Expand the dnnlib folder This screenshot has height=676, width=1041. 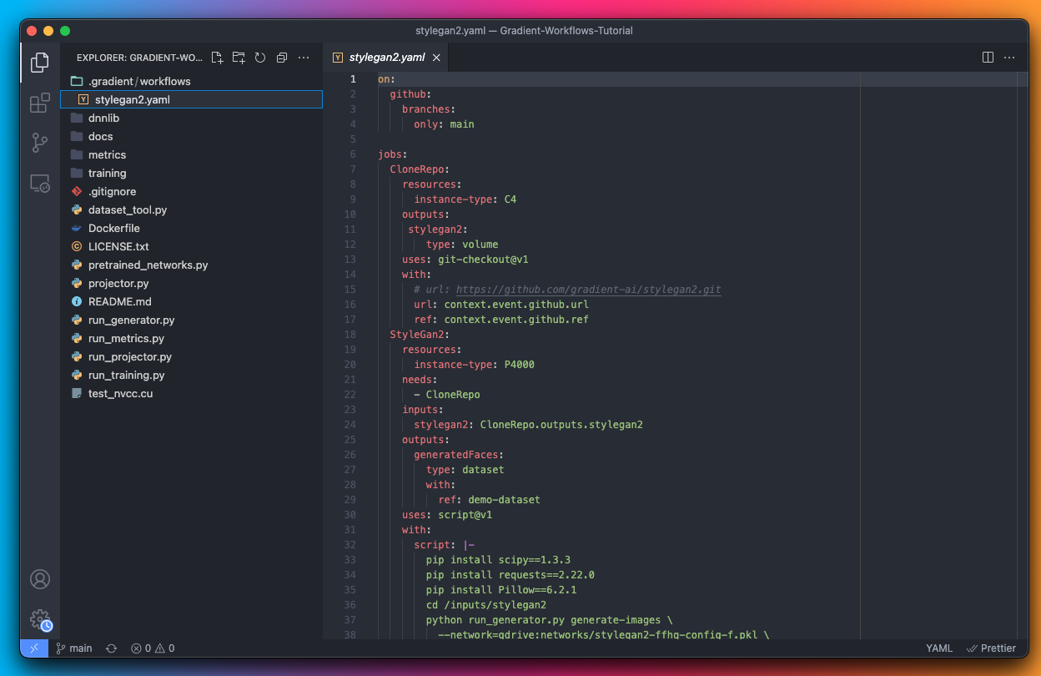(192, 118)
